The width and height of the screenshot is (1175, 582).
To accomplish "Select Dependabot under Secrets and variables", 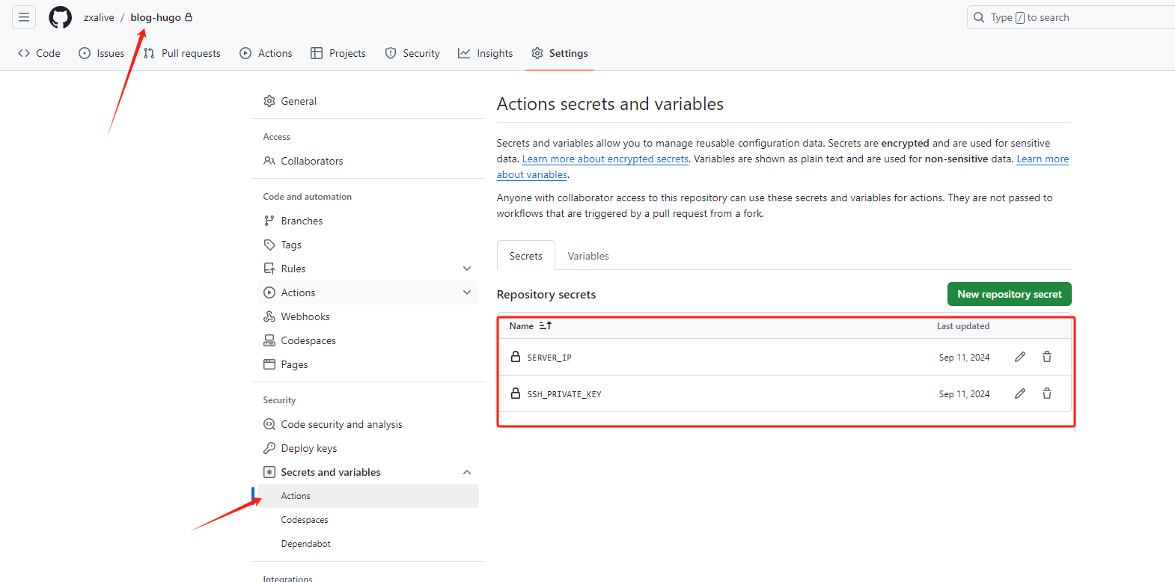I will pos(305,544).
